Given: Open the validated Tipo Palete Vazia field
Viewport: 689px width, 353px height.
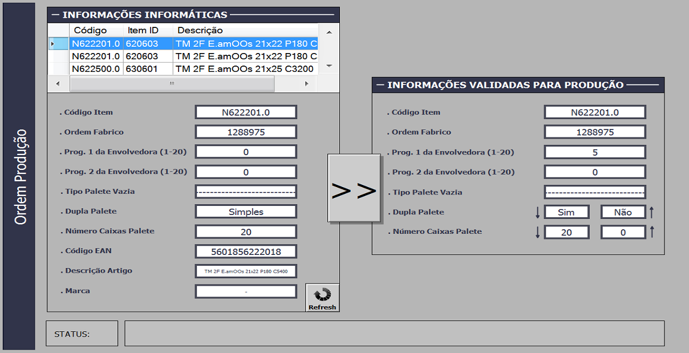Looking at the screenshot, I should point(595,192).
